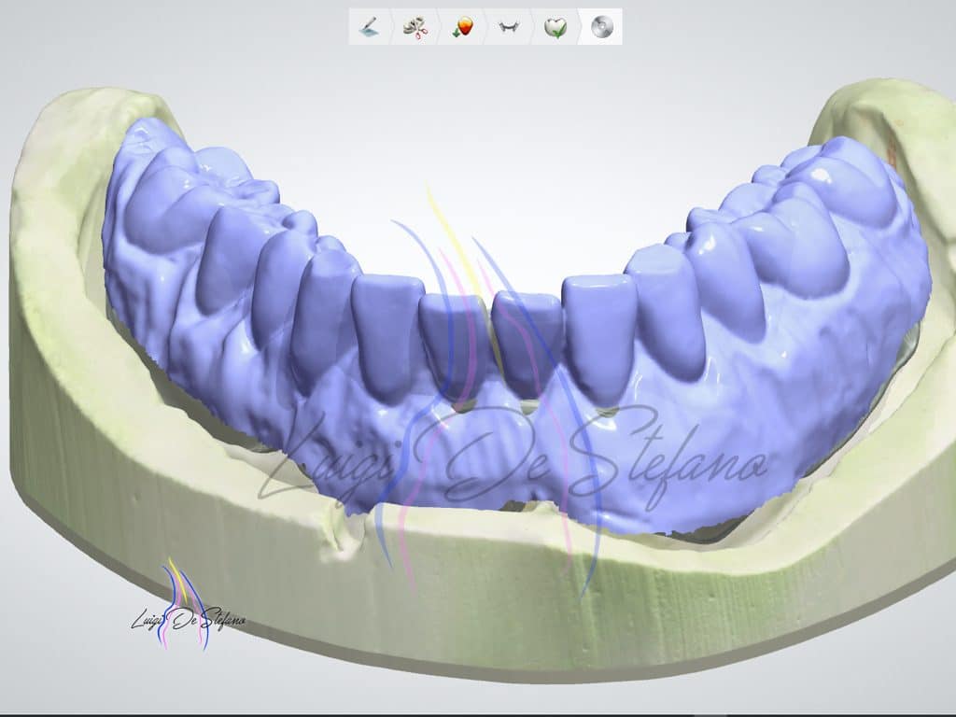The width and height of the screenshot is (956, 717).
Task: Select the order form pencil step icon
Action: (x=371, y=27)
